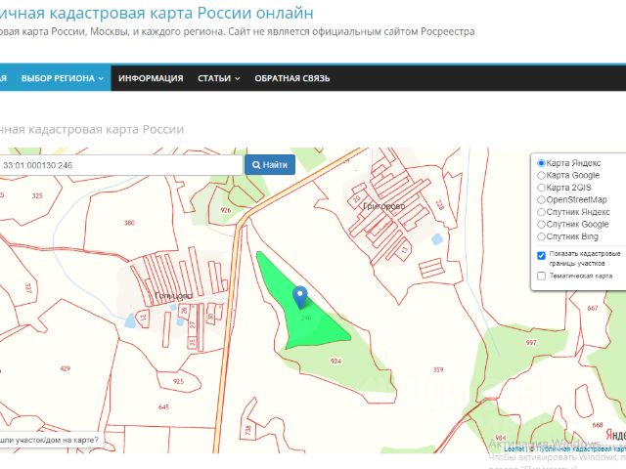Click the Гольцово village label
Image resolution: width=626 pixels, height=469 pixels.
point(173,295)
